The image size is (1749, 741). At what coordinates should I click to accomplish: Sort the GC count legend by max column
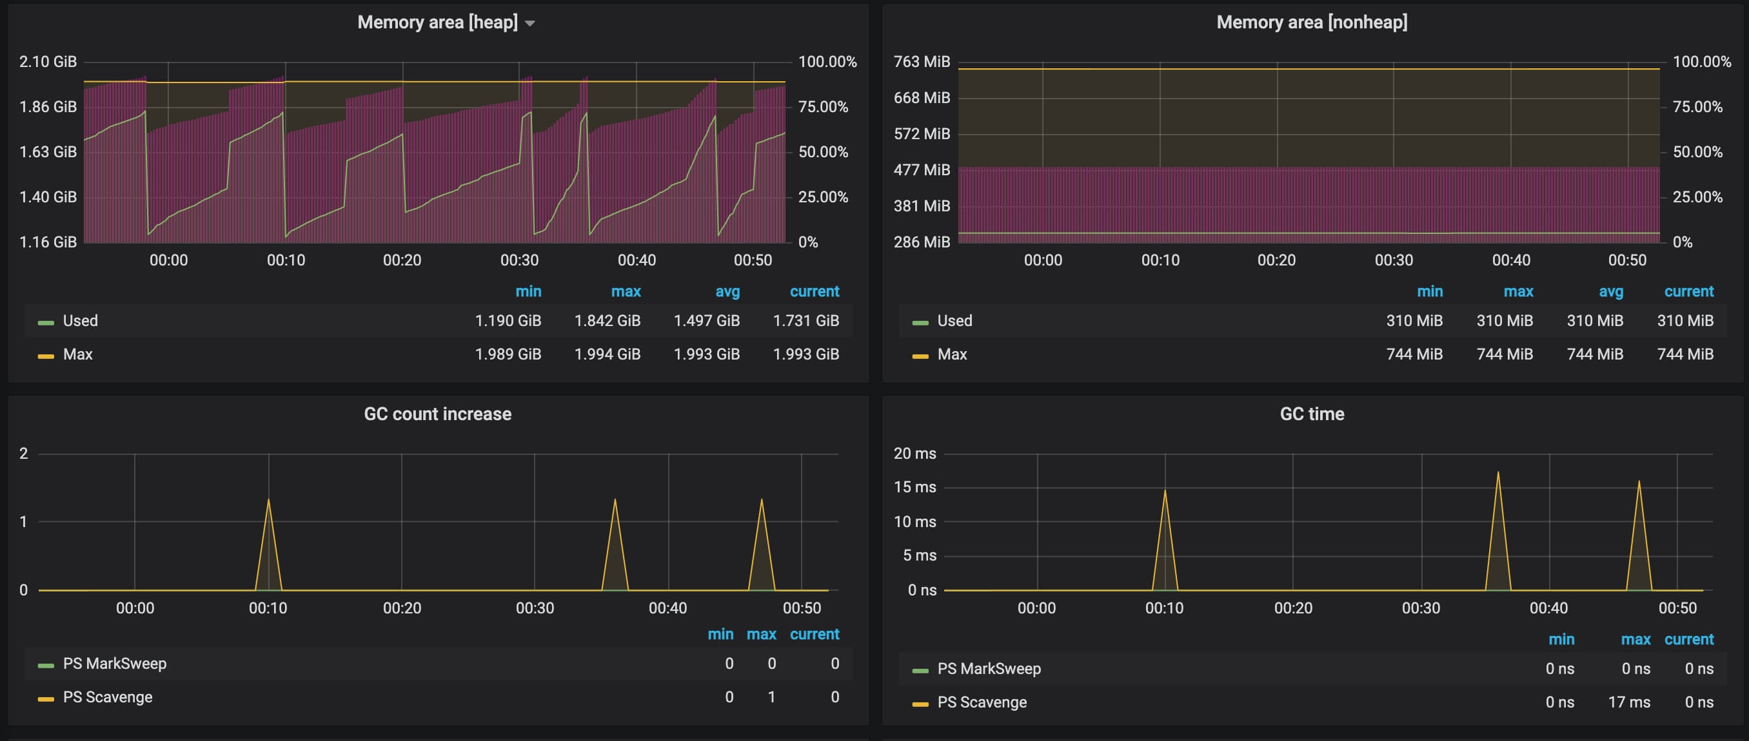tap(760, 635)
